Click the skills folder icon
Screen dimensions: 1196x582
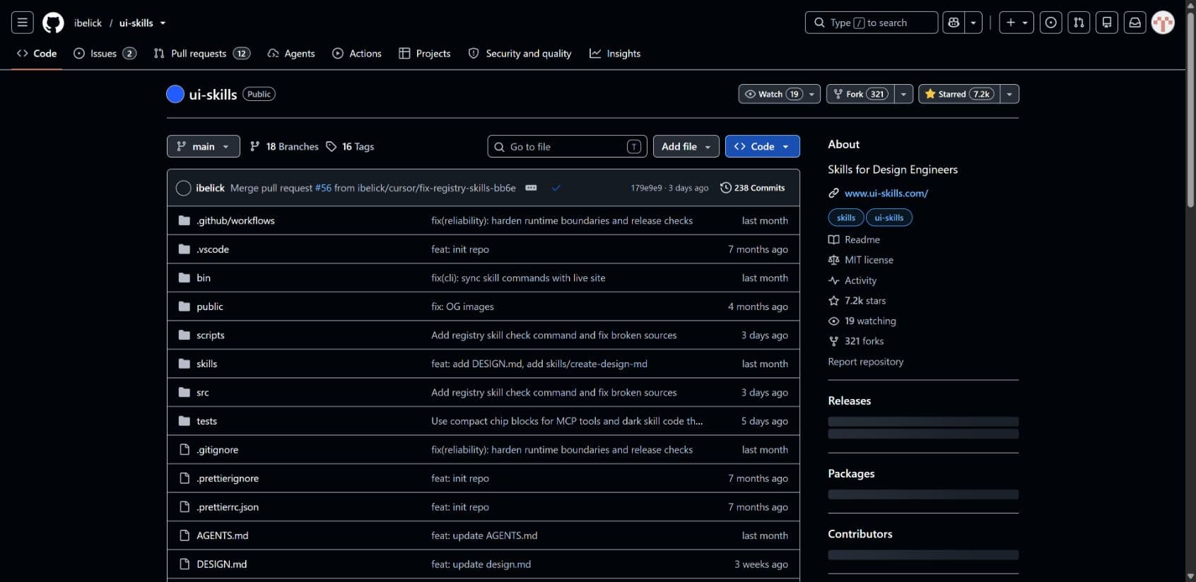tap(184, 364)
